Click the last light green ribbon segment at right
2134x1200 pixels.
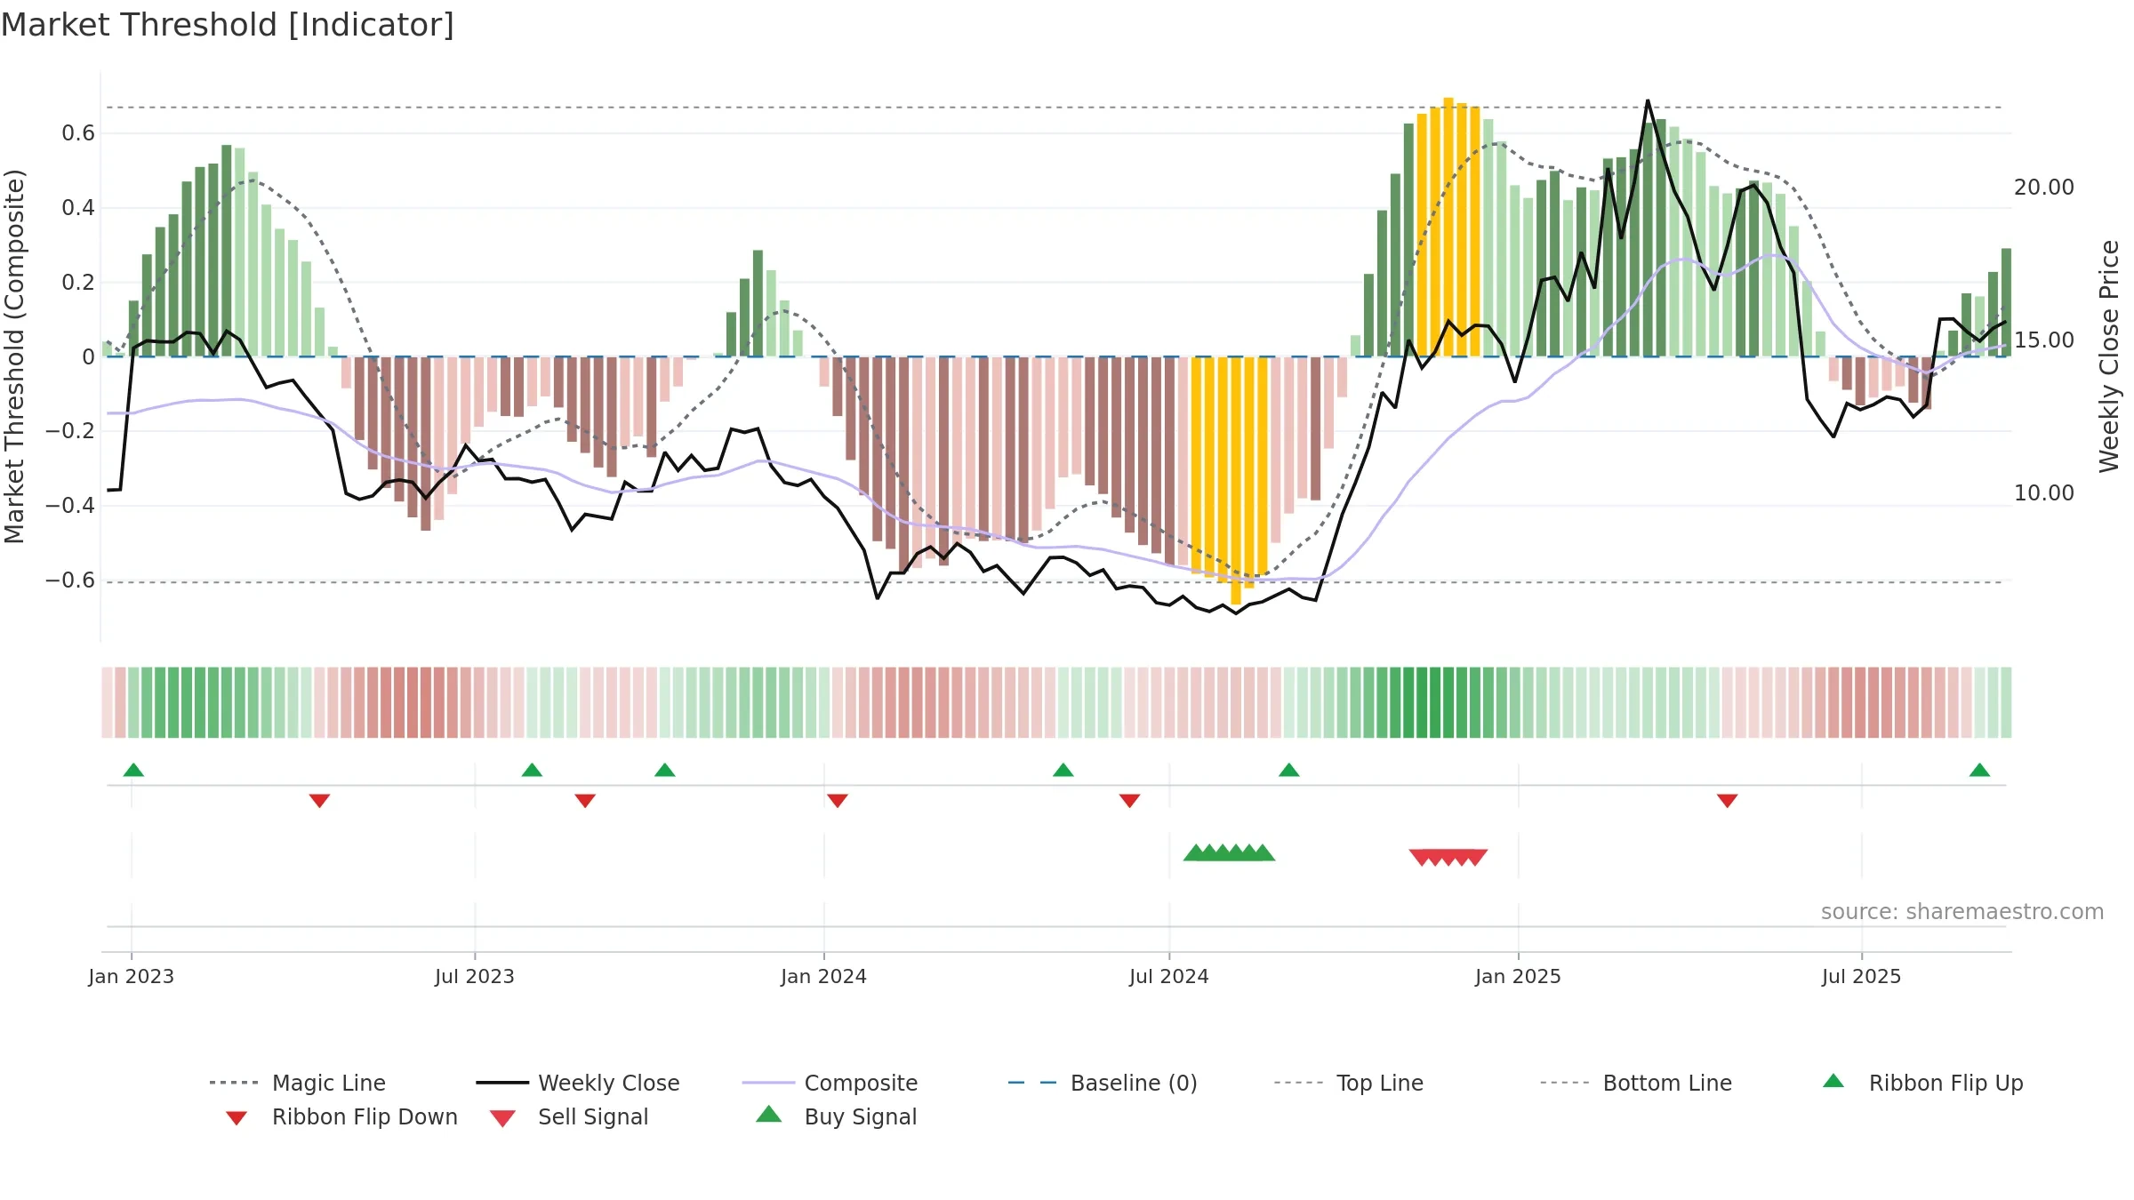(2006, 702)
